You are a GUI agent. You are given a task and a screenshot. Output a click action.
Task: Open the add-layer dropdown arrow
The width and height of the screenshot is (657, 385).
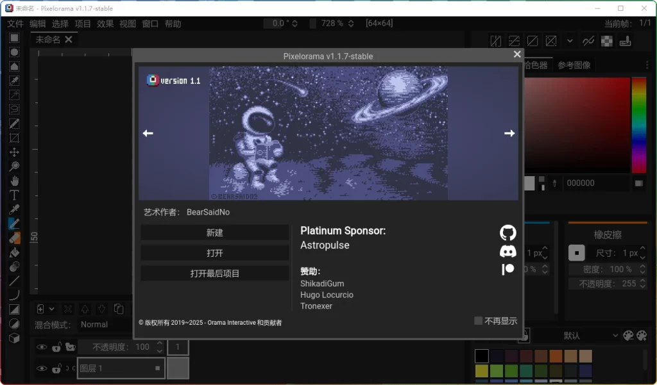tap(51, 308)
